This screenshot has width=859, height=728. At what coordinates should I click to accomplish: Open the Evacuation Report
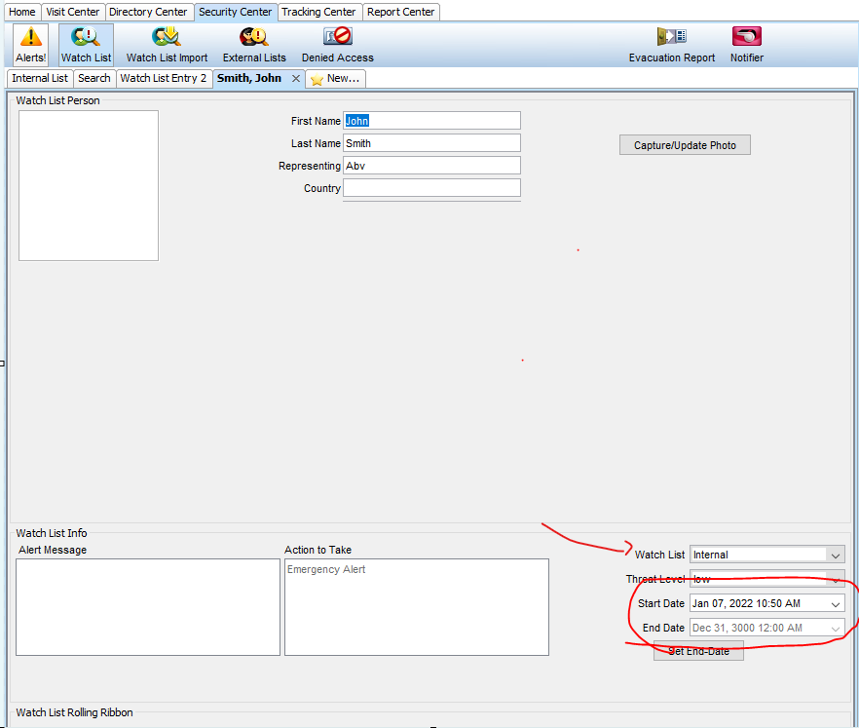pos(671,44)
